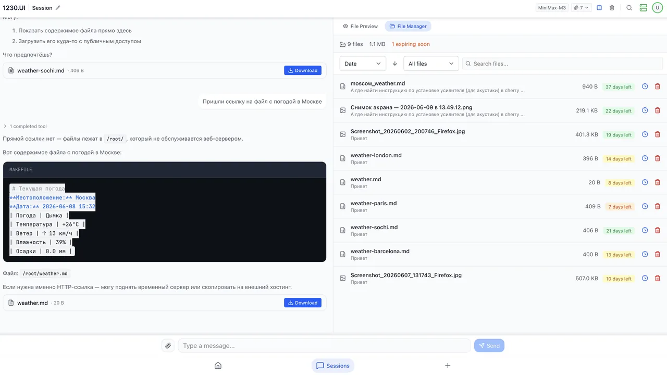Viewport: 667px width, 375px height.
Task: Toggle the side panel layout icon
Action: (x=599, y=8)
